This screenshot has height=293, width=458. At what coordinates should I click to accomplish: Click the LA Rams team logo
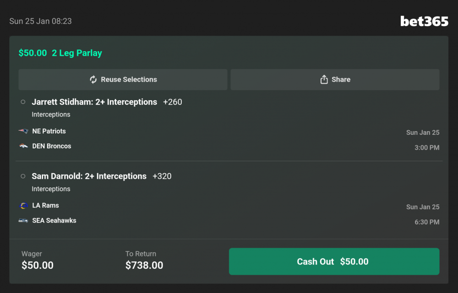click(x=24, y=206)
